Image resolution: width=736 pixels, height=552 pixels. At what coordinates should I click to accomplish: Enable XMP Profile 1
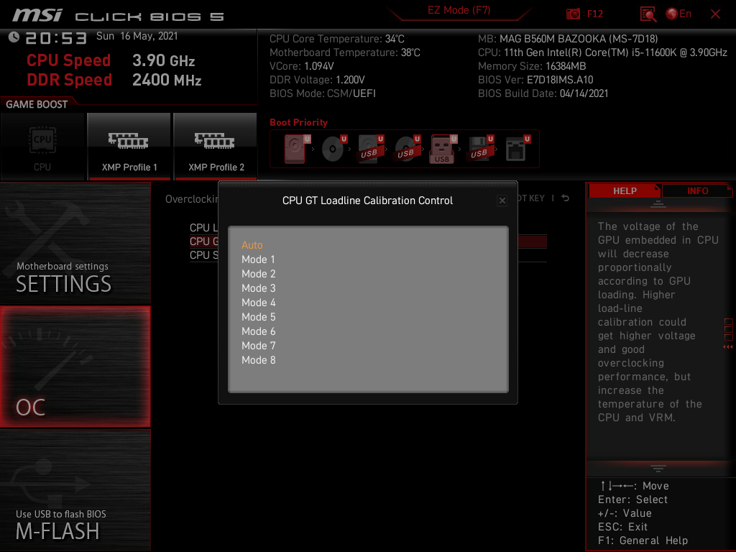[x=129, y=147]
